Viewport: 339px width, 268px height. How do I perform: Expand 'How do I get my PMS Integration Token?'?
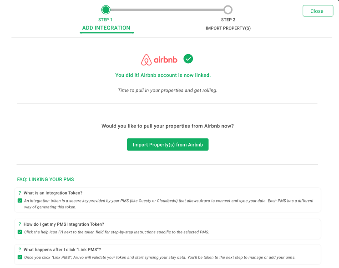click(x=64, y=224)
